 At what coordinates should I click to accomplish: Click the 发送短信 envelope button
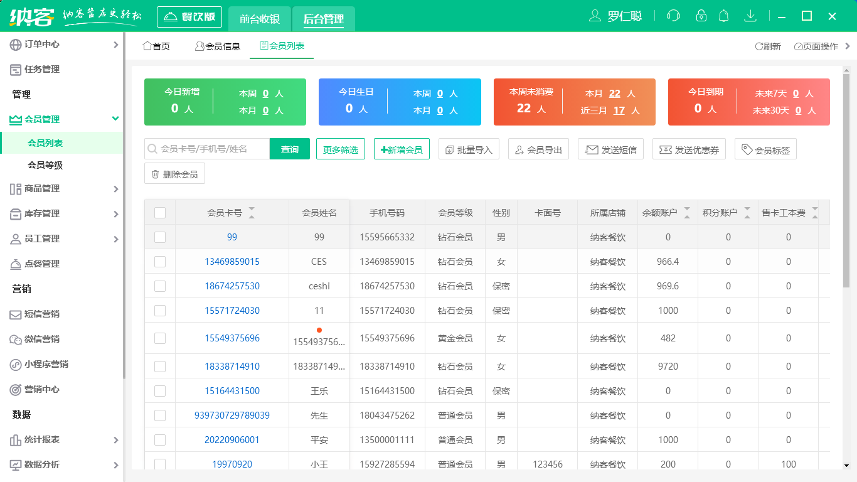(x=610, y=149)
